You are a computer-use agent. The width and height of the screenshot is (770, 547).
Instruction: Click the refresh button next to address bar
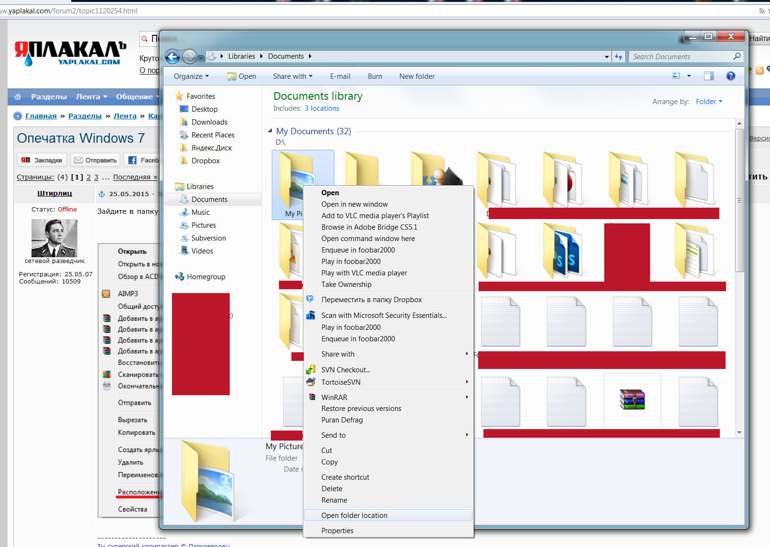(619, 57)
